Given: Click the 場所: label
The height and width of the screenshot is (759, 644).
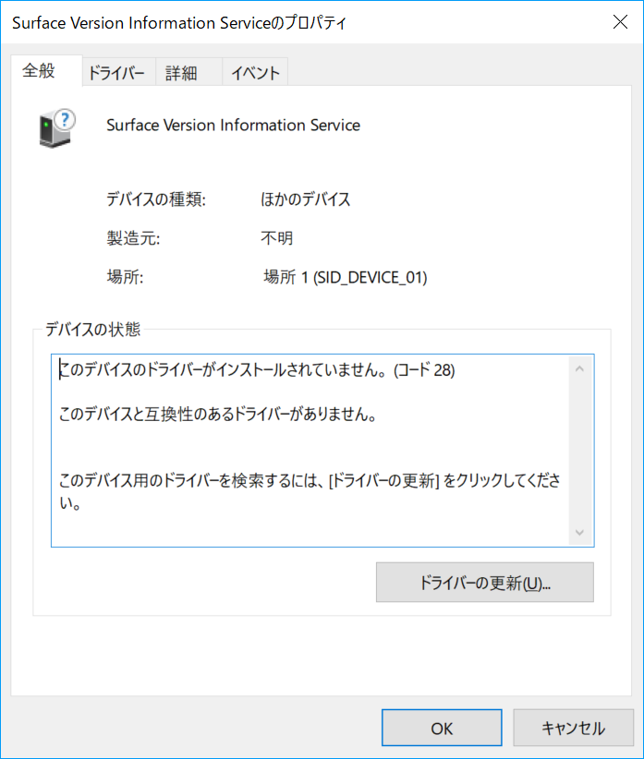Looking at the screenshot, I should 125,277.
